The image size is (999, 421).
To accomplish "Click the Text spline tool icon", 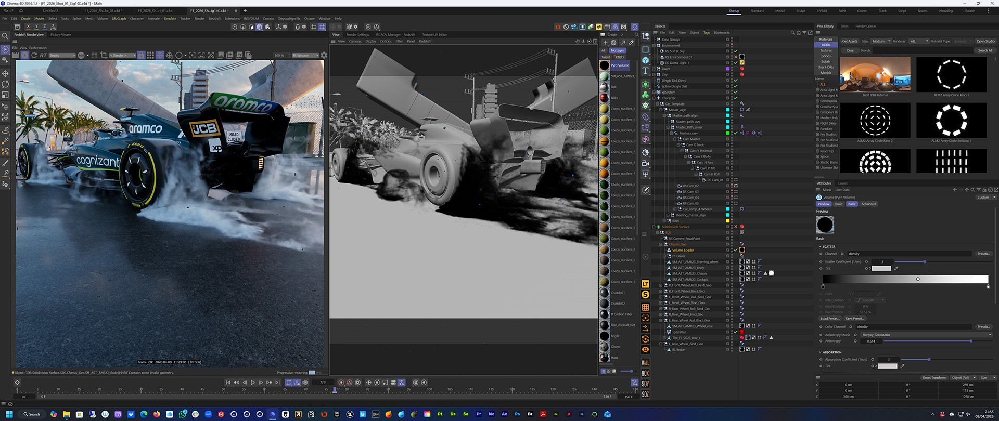I will (x=645, y=71).
